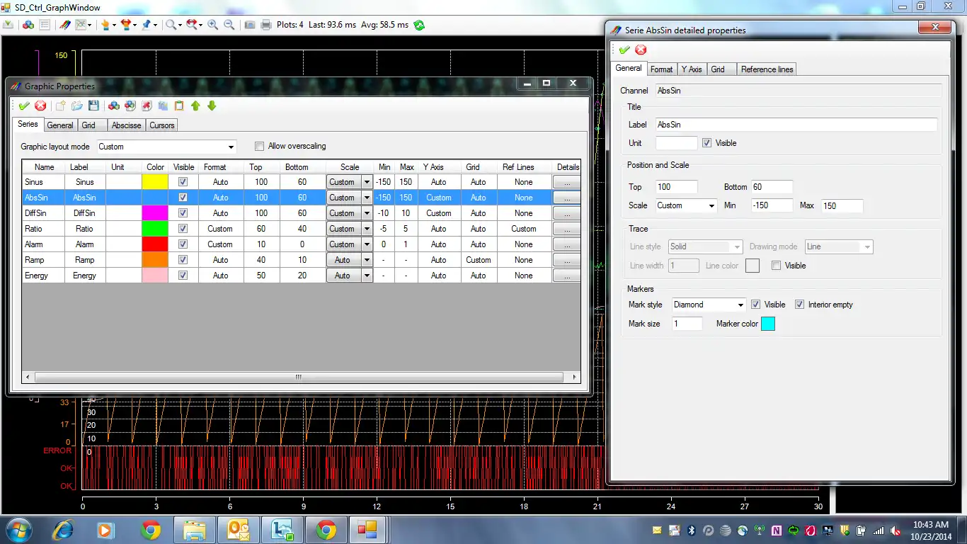967x544 pixels.
Task: Toggle the Interior empty marker checkbox
Action: point(800,305)
